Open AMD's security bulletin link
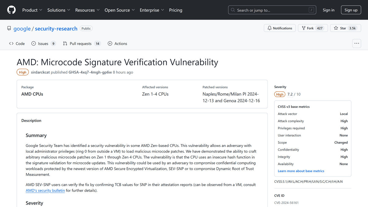Screen dimensions: 368x207 pos(45,190)
